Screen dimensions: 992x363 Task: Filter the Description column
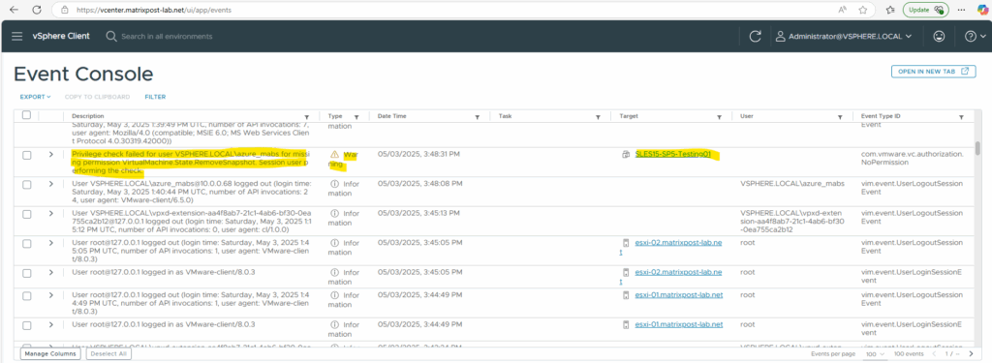click(307, 117)
